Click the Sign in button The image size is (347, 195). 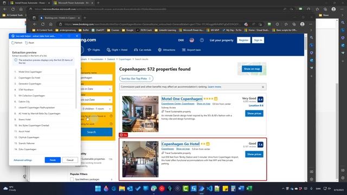pos(258,40)
